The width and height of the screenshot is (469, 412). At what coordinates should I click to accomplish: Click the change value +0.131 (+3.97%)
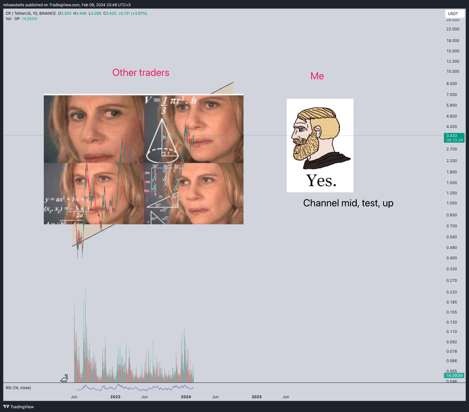[x=133, y=13]
